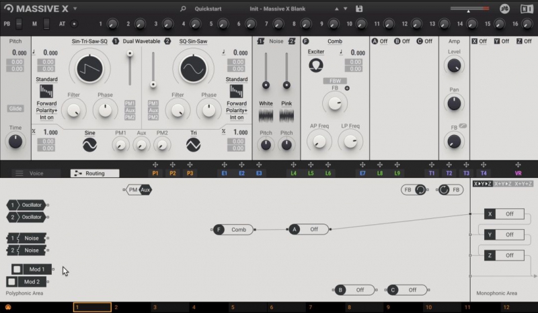Click the magnifier search icon beside Quickstart
Screen dimensions: 538x313
coord(183,9)
